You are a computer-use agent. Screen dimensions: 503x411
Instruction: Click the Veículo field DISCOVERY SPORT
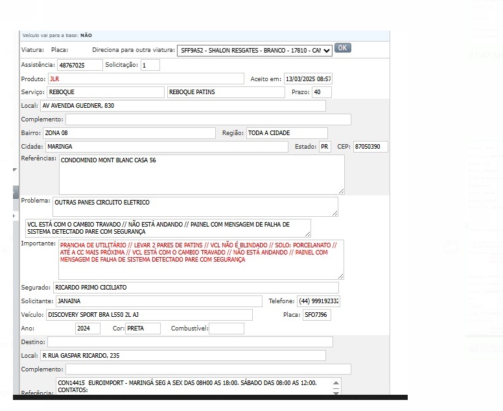coord(148,315)
